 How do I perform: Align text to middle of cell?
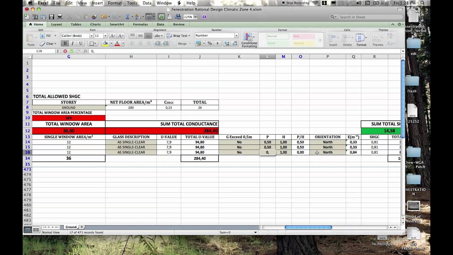pyautogui.click(x=141, y=36)
